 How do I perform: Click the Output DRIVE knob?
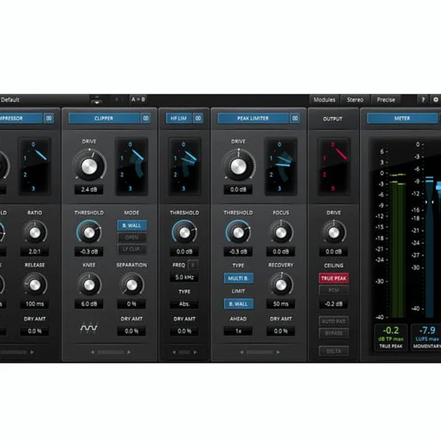click(x=334, y=232)
